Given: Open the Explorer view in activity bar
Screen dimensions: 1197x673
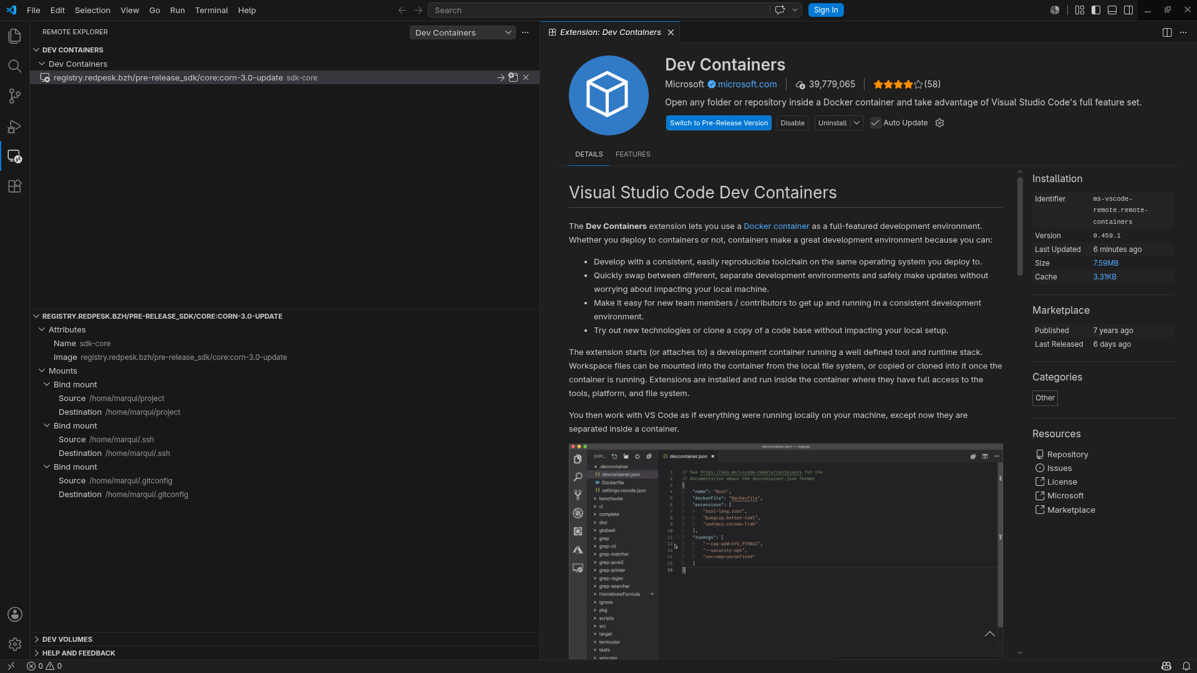Looking at the screenshot, I should click(x=14, y=36).
